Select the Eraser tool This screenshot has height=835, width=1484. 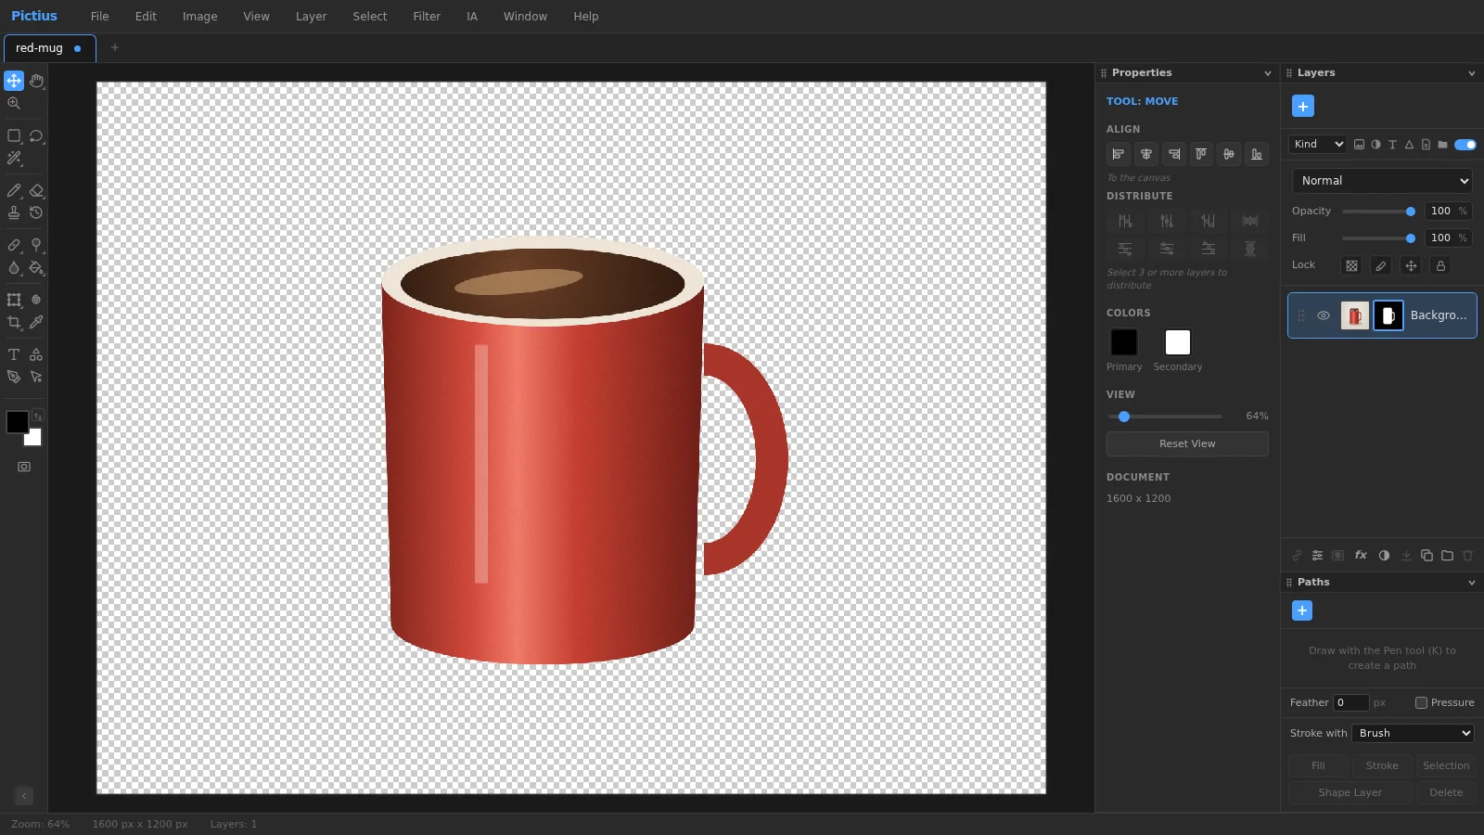coord(36,190)
